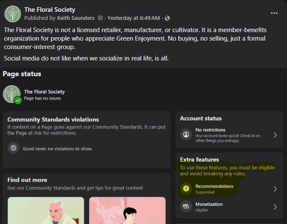Open the pink woman illustration card
This screenshot has height=224, width=287.
click(127, 210)
